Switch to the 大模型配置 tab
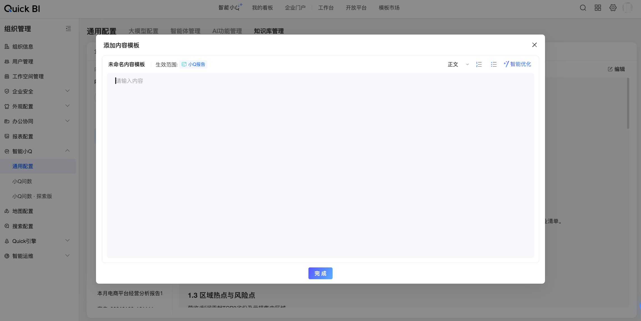The height and width of the screenshot is (321, 641). tap(143, 31)
